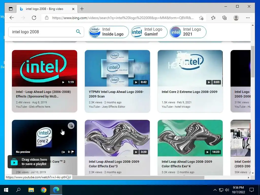Click Intel Core 2 Duo badge thumbnail
Viewport: 260px width, 195px height.
point(44,138)
